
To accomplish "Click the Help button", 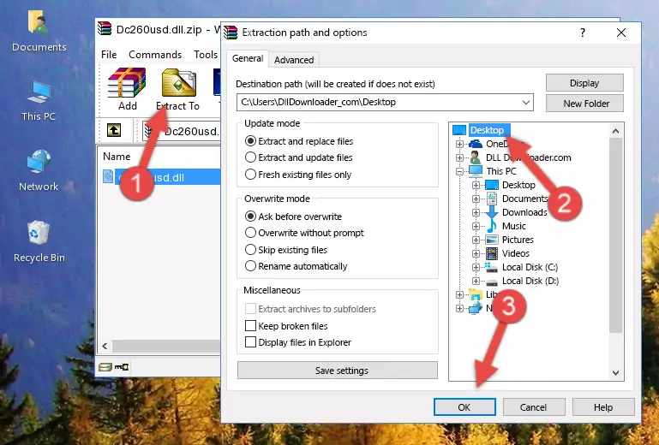I will (x=603, y=407).
